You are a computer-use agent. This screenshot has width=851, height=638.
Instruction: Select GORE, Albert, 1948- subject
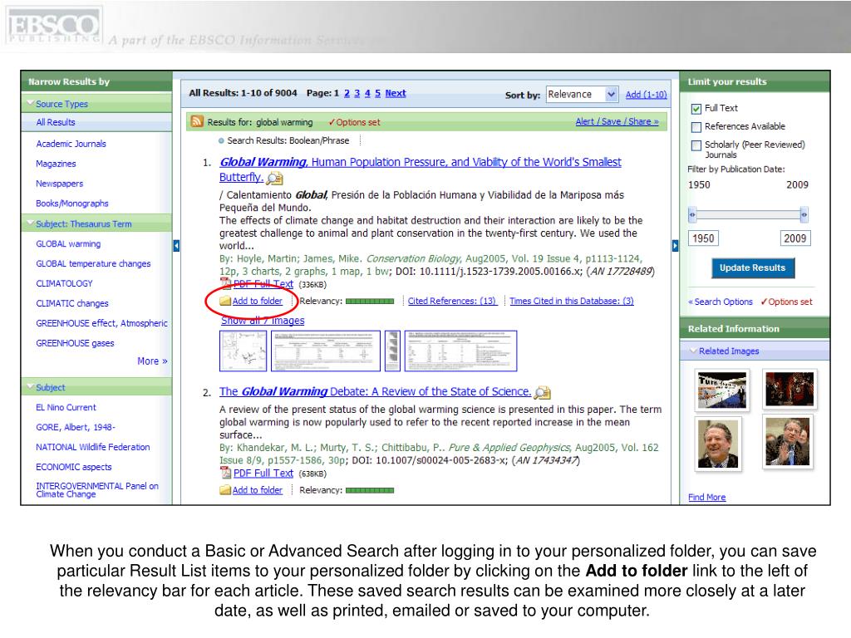point(76,428)
